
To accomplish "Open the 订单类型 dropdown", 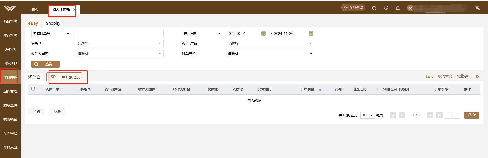I will (270, 54).
